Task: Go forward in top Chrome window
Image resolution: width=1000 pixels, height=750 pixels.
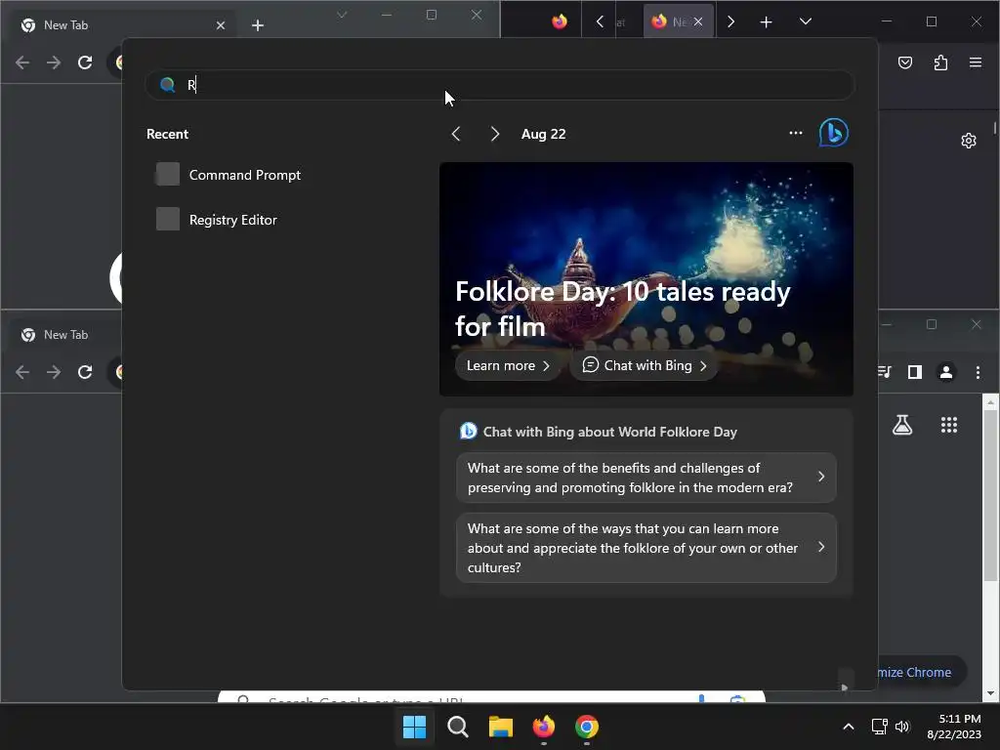Action: click(54, 62)
